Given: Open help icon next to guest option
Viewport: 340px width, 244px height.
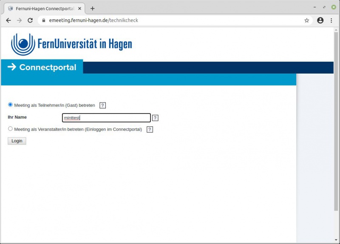Looking at the screenshot, I should (x=102, y=105).
